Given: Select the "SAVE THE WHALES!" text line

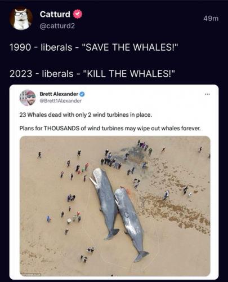Looking at the screenshot, I should [x=93, y=47].
